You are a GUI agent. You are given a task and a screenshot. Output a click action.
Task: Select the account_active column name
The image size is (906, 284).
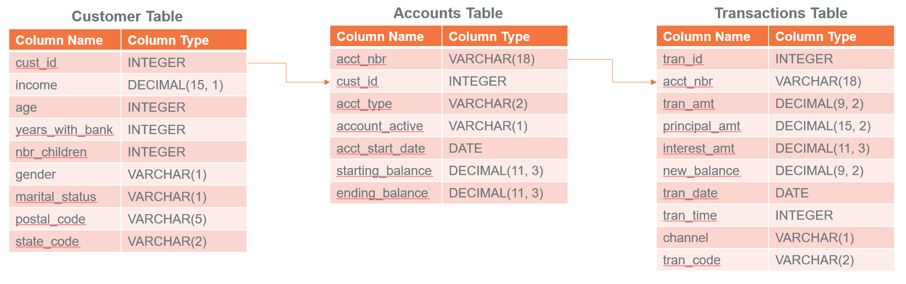(380, 126)
